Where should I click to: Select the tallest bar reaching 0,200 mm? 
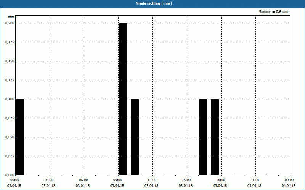click(123, 99)
